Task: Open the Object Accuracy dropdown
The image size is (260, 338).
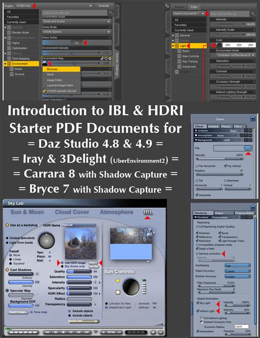Action: pyautogui.click(x=238, y=271)
